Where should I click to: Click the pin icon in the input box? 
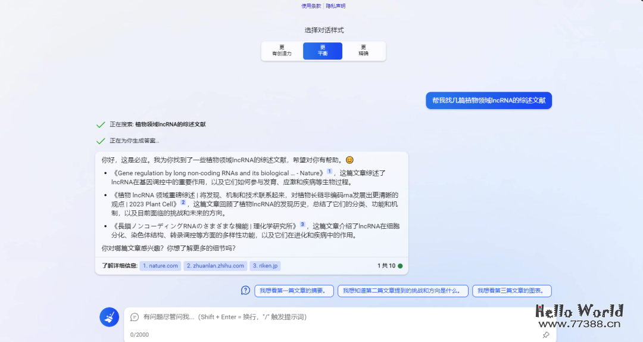(546, 335)
